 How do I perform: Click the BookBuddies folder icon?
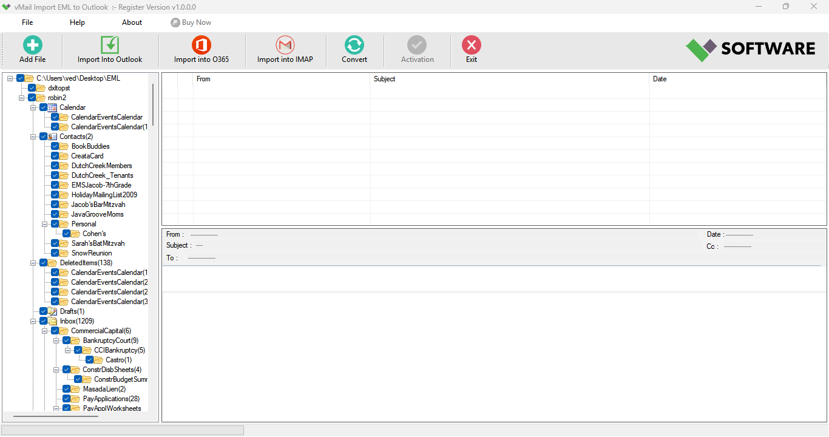(x=64, y=146)
